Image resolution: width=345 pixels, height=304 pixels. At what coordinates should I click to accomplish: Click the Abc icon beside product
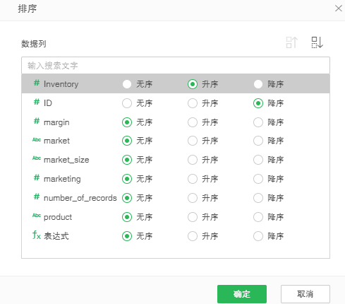[x=37, y=216]
